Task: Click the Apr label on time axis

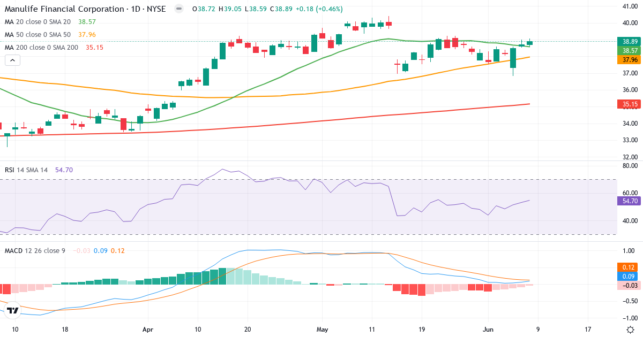Action: 147,330
